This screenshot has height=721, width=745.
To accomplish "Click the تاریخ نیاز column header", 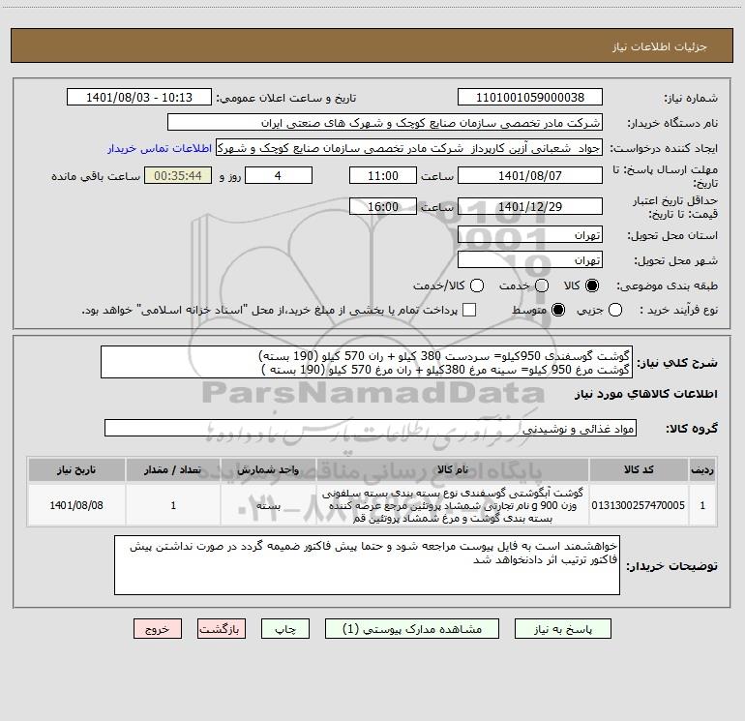I will pos(76,470).
